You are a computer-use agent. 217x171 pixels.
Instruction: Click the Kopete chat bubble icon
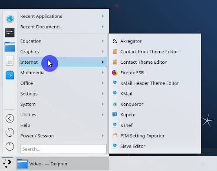point(115,115)
